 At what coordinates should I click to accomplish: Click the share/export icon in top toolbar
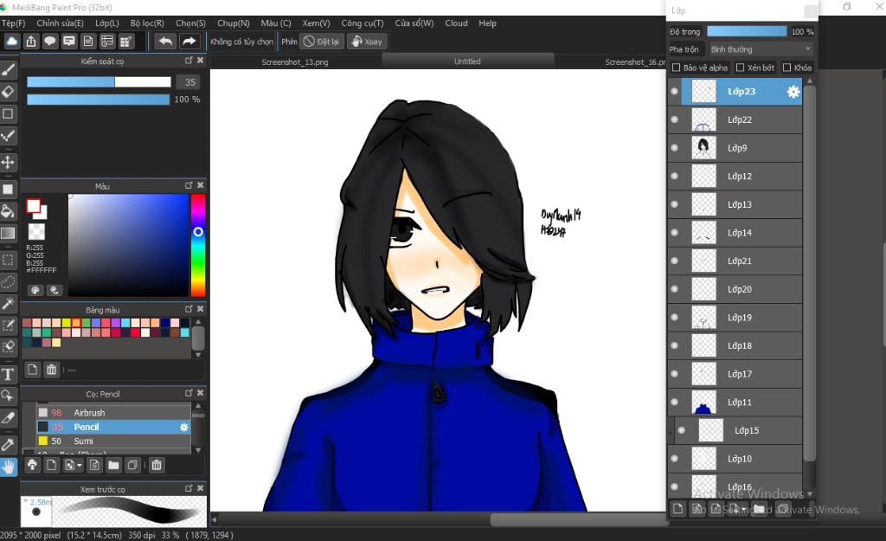(31, 42)
